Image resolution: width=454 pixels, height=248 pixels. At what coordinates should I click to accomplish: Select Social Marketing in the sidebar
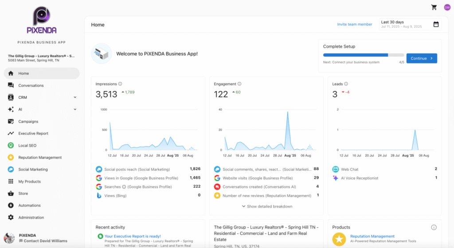click(x=33, y=170)
